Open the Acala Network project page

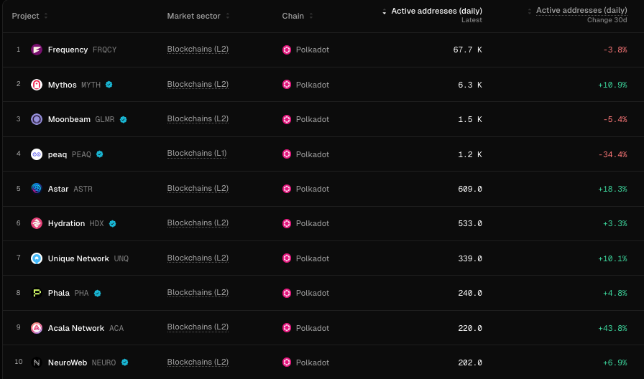76,328
